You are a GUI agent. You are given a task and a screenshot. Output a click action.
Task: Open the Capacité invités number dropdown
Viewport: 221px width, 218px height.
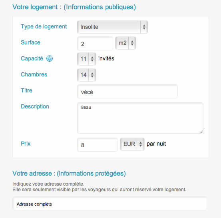[x=86, y=59]
